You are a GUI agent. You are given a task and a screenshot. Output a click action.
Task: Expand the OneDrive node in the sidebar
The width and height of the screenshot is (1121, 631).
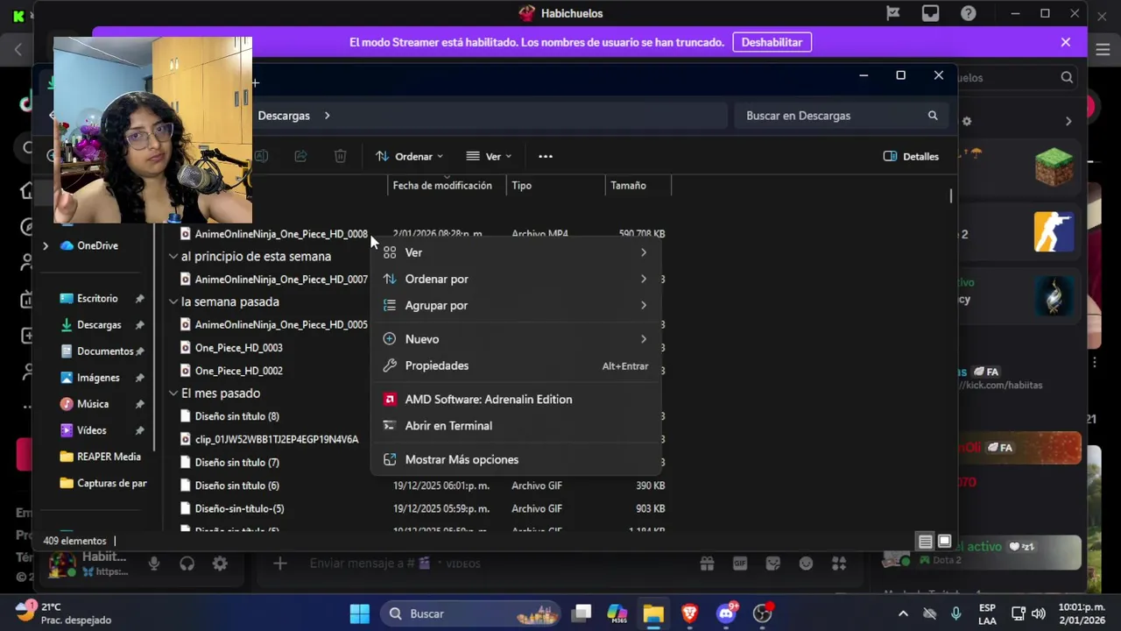tap(46, 246)
